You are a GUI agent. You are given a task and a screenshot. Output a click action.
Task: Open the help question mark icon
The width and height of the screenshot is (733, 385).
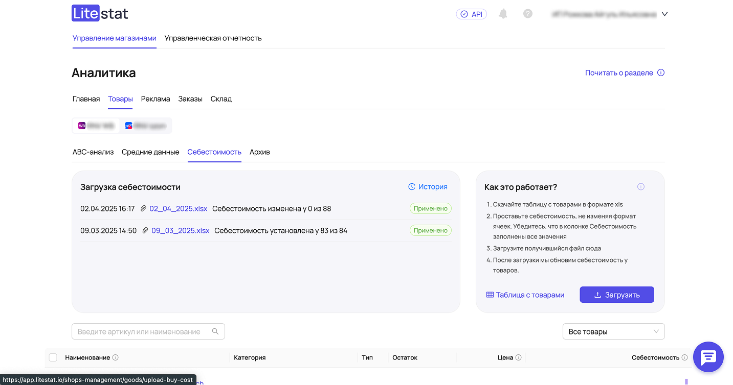click(528, 14)
